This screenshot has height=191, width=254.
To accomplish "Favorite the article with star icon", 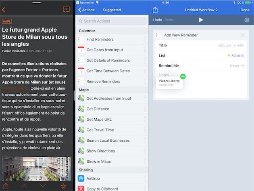I will [x=64, y=186].
